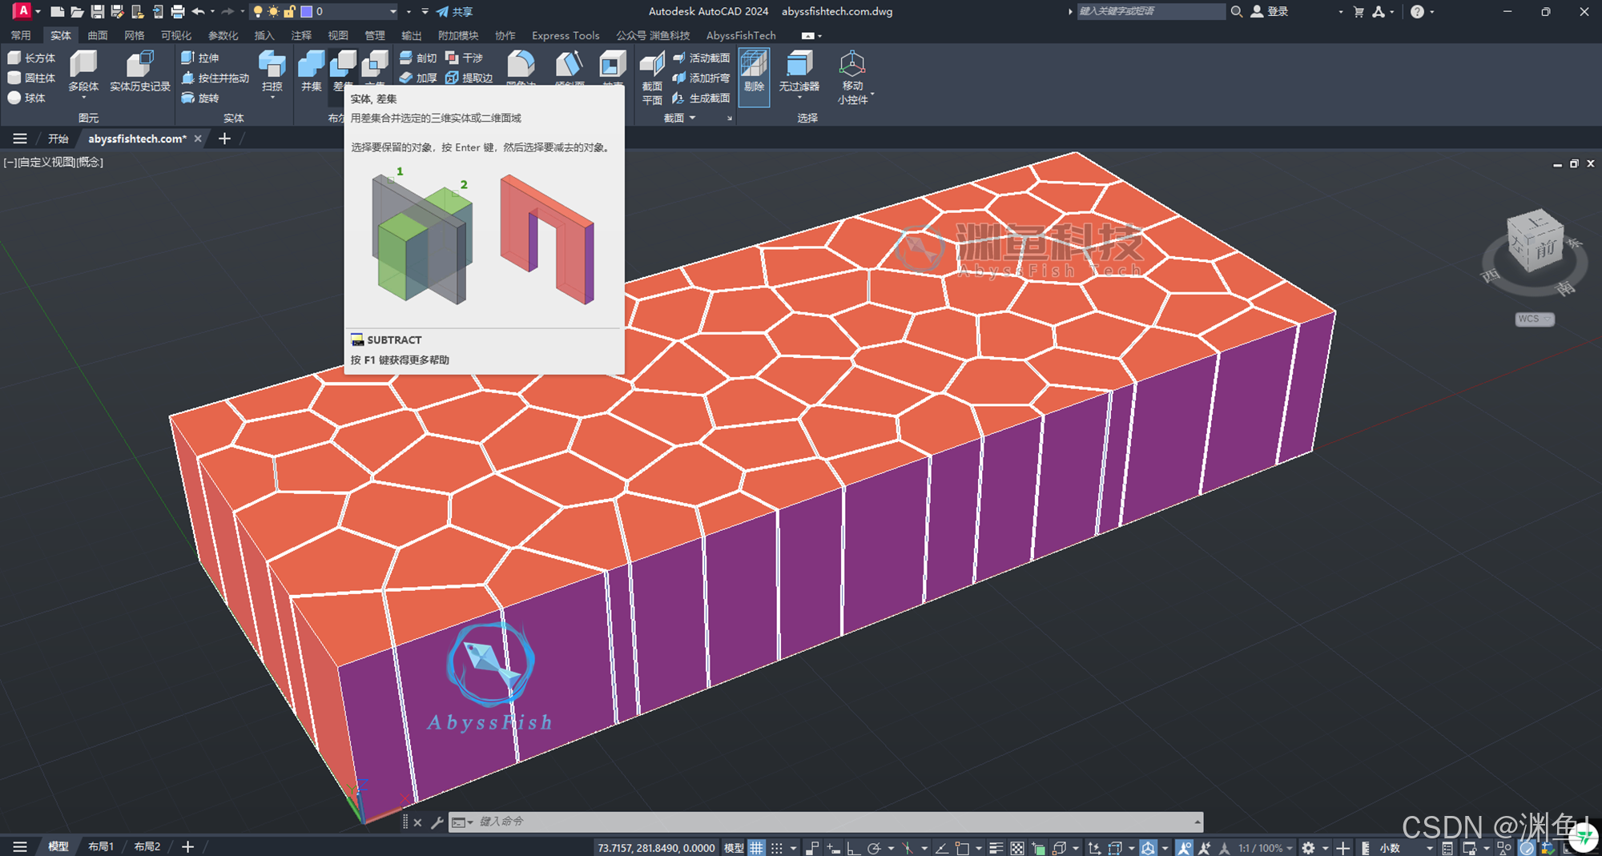Toggle the 剔除 culling button
Viewport: 1602px width, 856px height.
[754, 76]
